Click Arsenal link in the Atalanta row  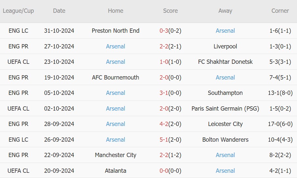tap(225, 171)
